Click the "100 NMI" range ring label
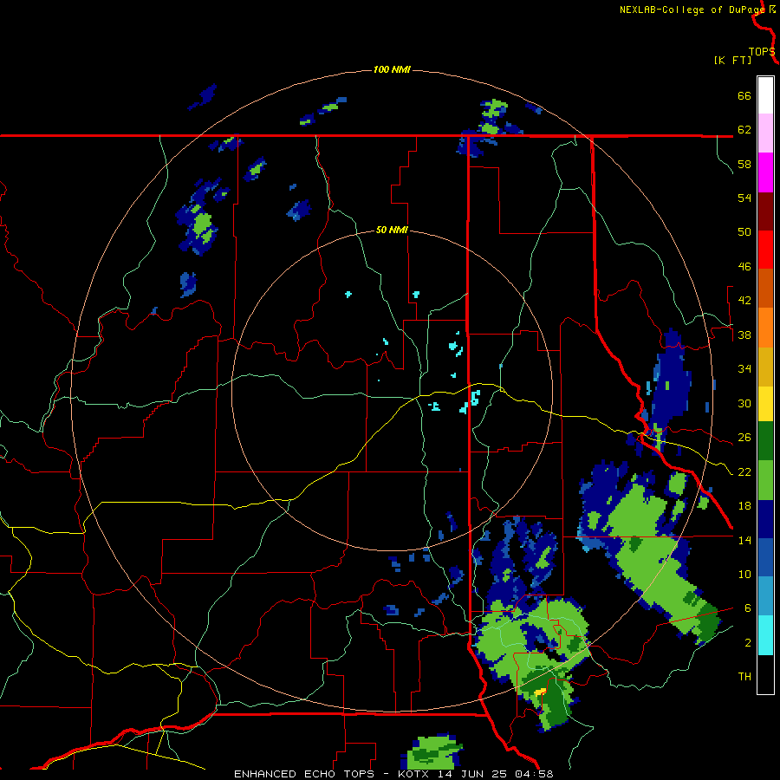 tap(392, 69)
